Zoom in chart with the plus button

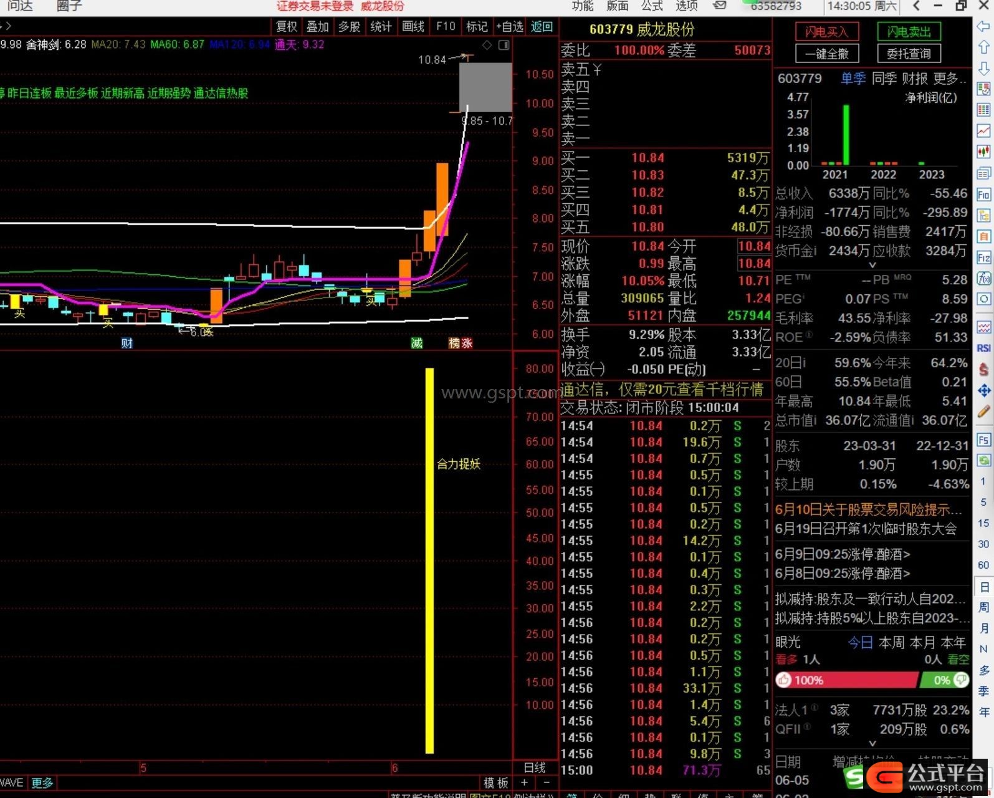pos(525,782)
